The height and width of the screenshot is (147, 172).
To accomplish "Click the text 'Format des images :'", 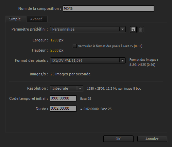I will tap(144, 60).
